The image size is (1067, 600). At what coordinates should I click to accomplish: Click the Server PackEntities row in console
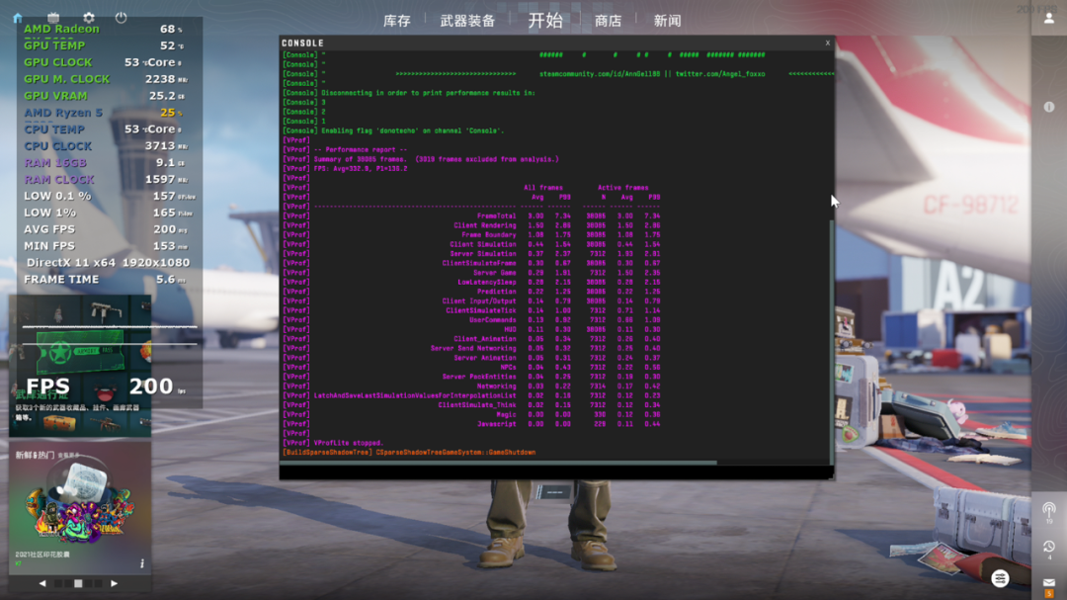471,377
